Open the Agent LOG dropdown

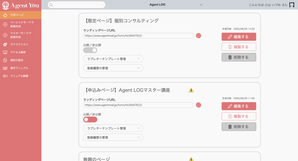pos(176,5)
